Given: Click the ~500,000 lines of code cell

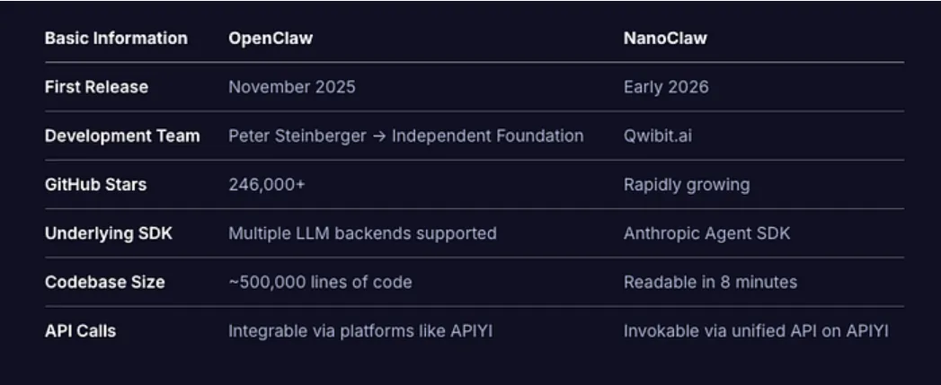Looking at the screenshot, I should (x=320, y=282).
